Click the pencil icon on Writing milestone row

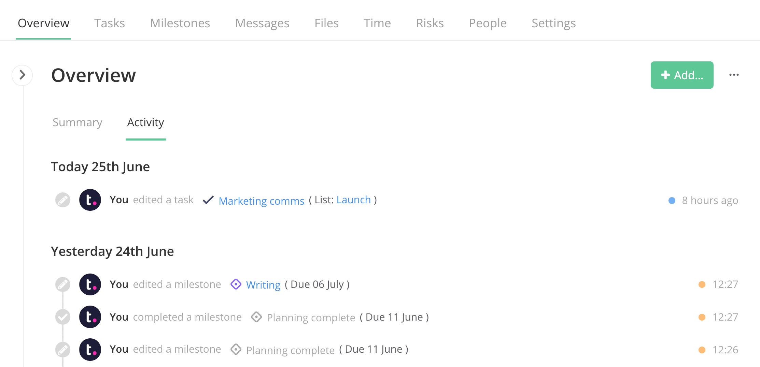click(63, 284)
